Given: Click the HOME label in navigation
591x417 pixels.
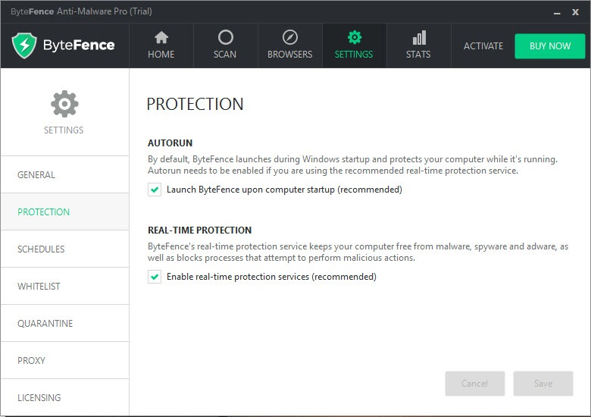Looking at the screenshot, I should (x=161, y=55).
